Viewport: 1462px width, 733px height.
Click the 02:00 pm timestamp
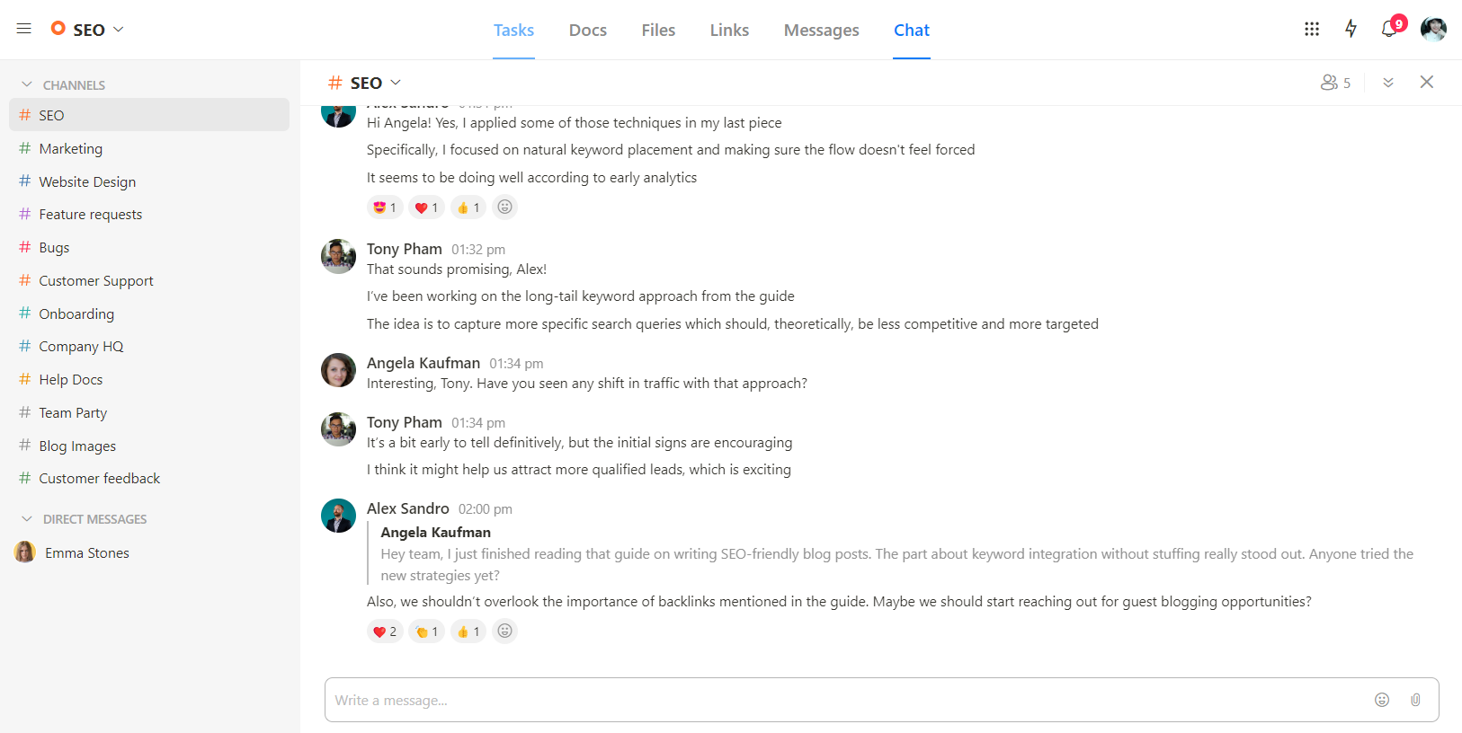tap(486, 509)
